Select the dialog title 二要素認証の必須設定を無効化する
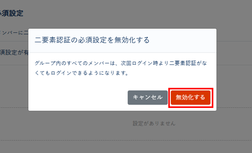Screen dimensions: 252x153 [x=92, y=40]
